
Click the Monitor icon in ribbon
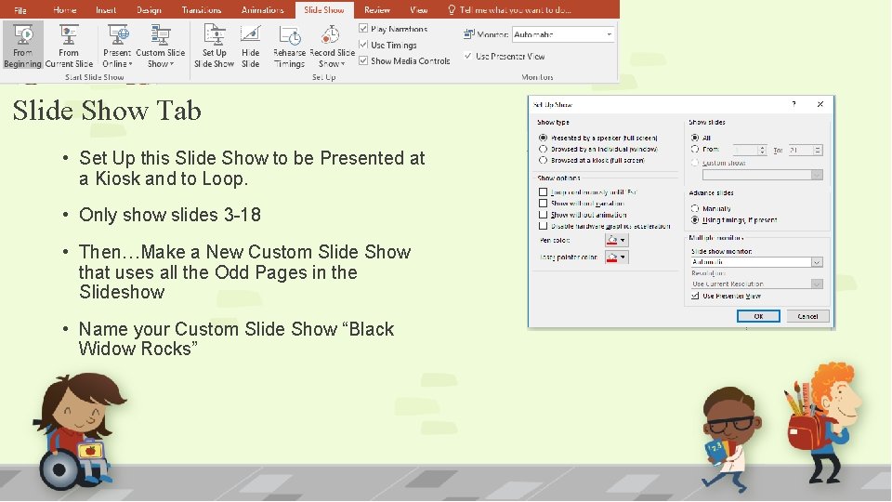pyautogui.click(x=468, y=34)
